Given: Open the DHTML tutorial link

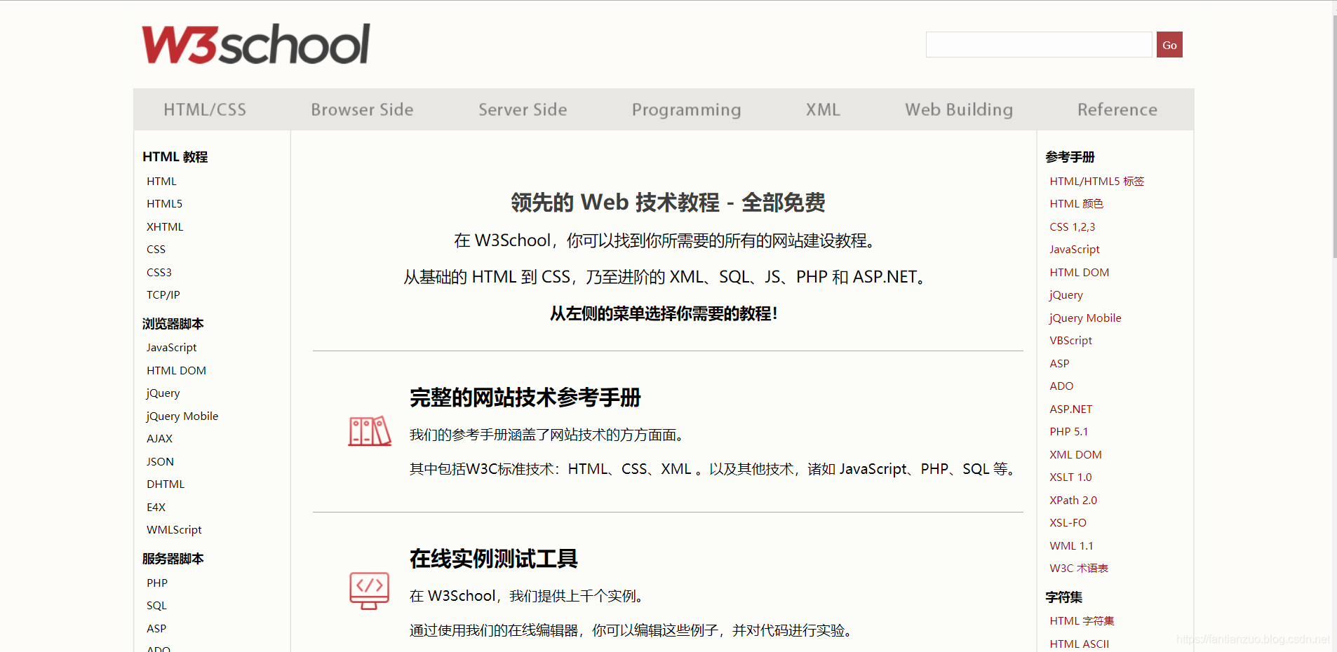Looking at the screenshot, I should [166, 484].
